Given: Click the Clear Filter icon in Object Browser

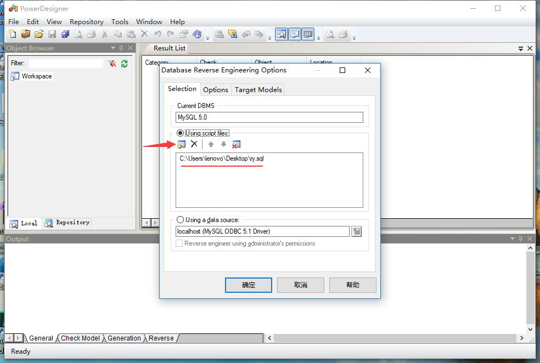Looking at the screenshot, I should click(113, 63).
